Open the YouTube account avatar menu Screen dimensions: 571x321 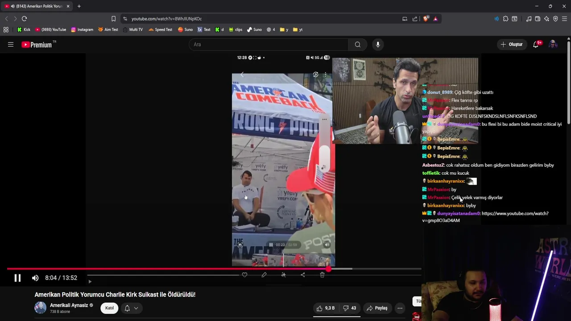pyautogui.click(x=553, y=45)
